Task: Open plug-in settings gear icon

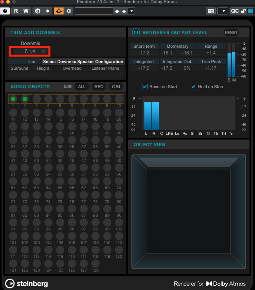Action: pos(69,11)
